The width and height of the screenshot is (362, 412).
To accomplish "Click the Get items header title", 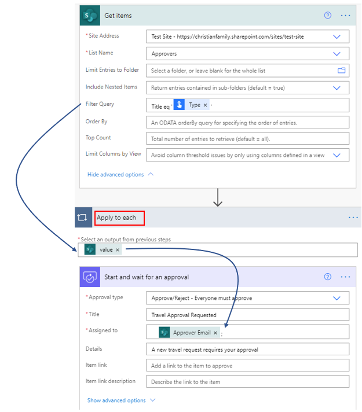I will (x=118, y=16).
